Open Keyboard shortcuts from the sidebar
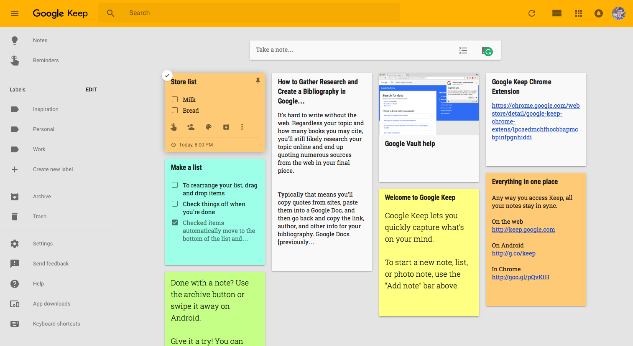633x346 pixels. [56, 323]
